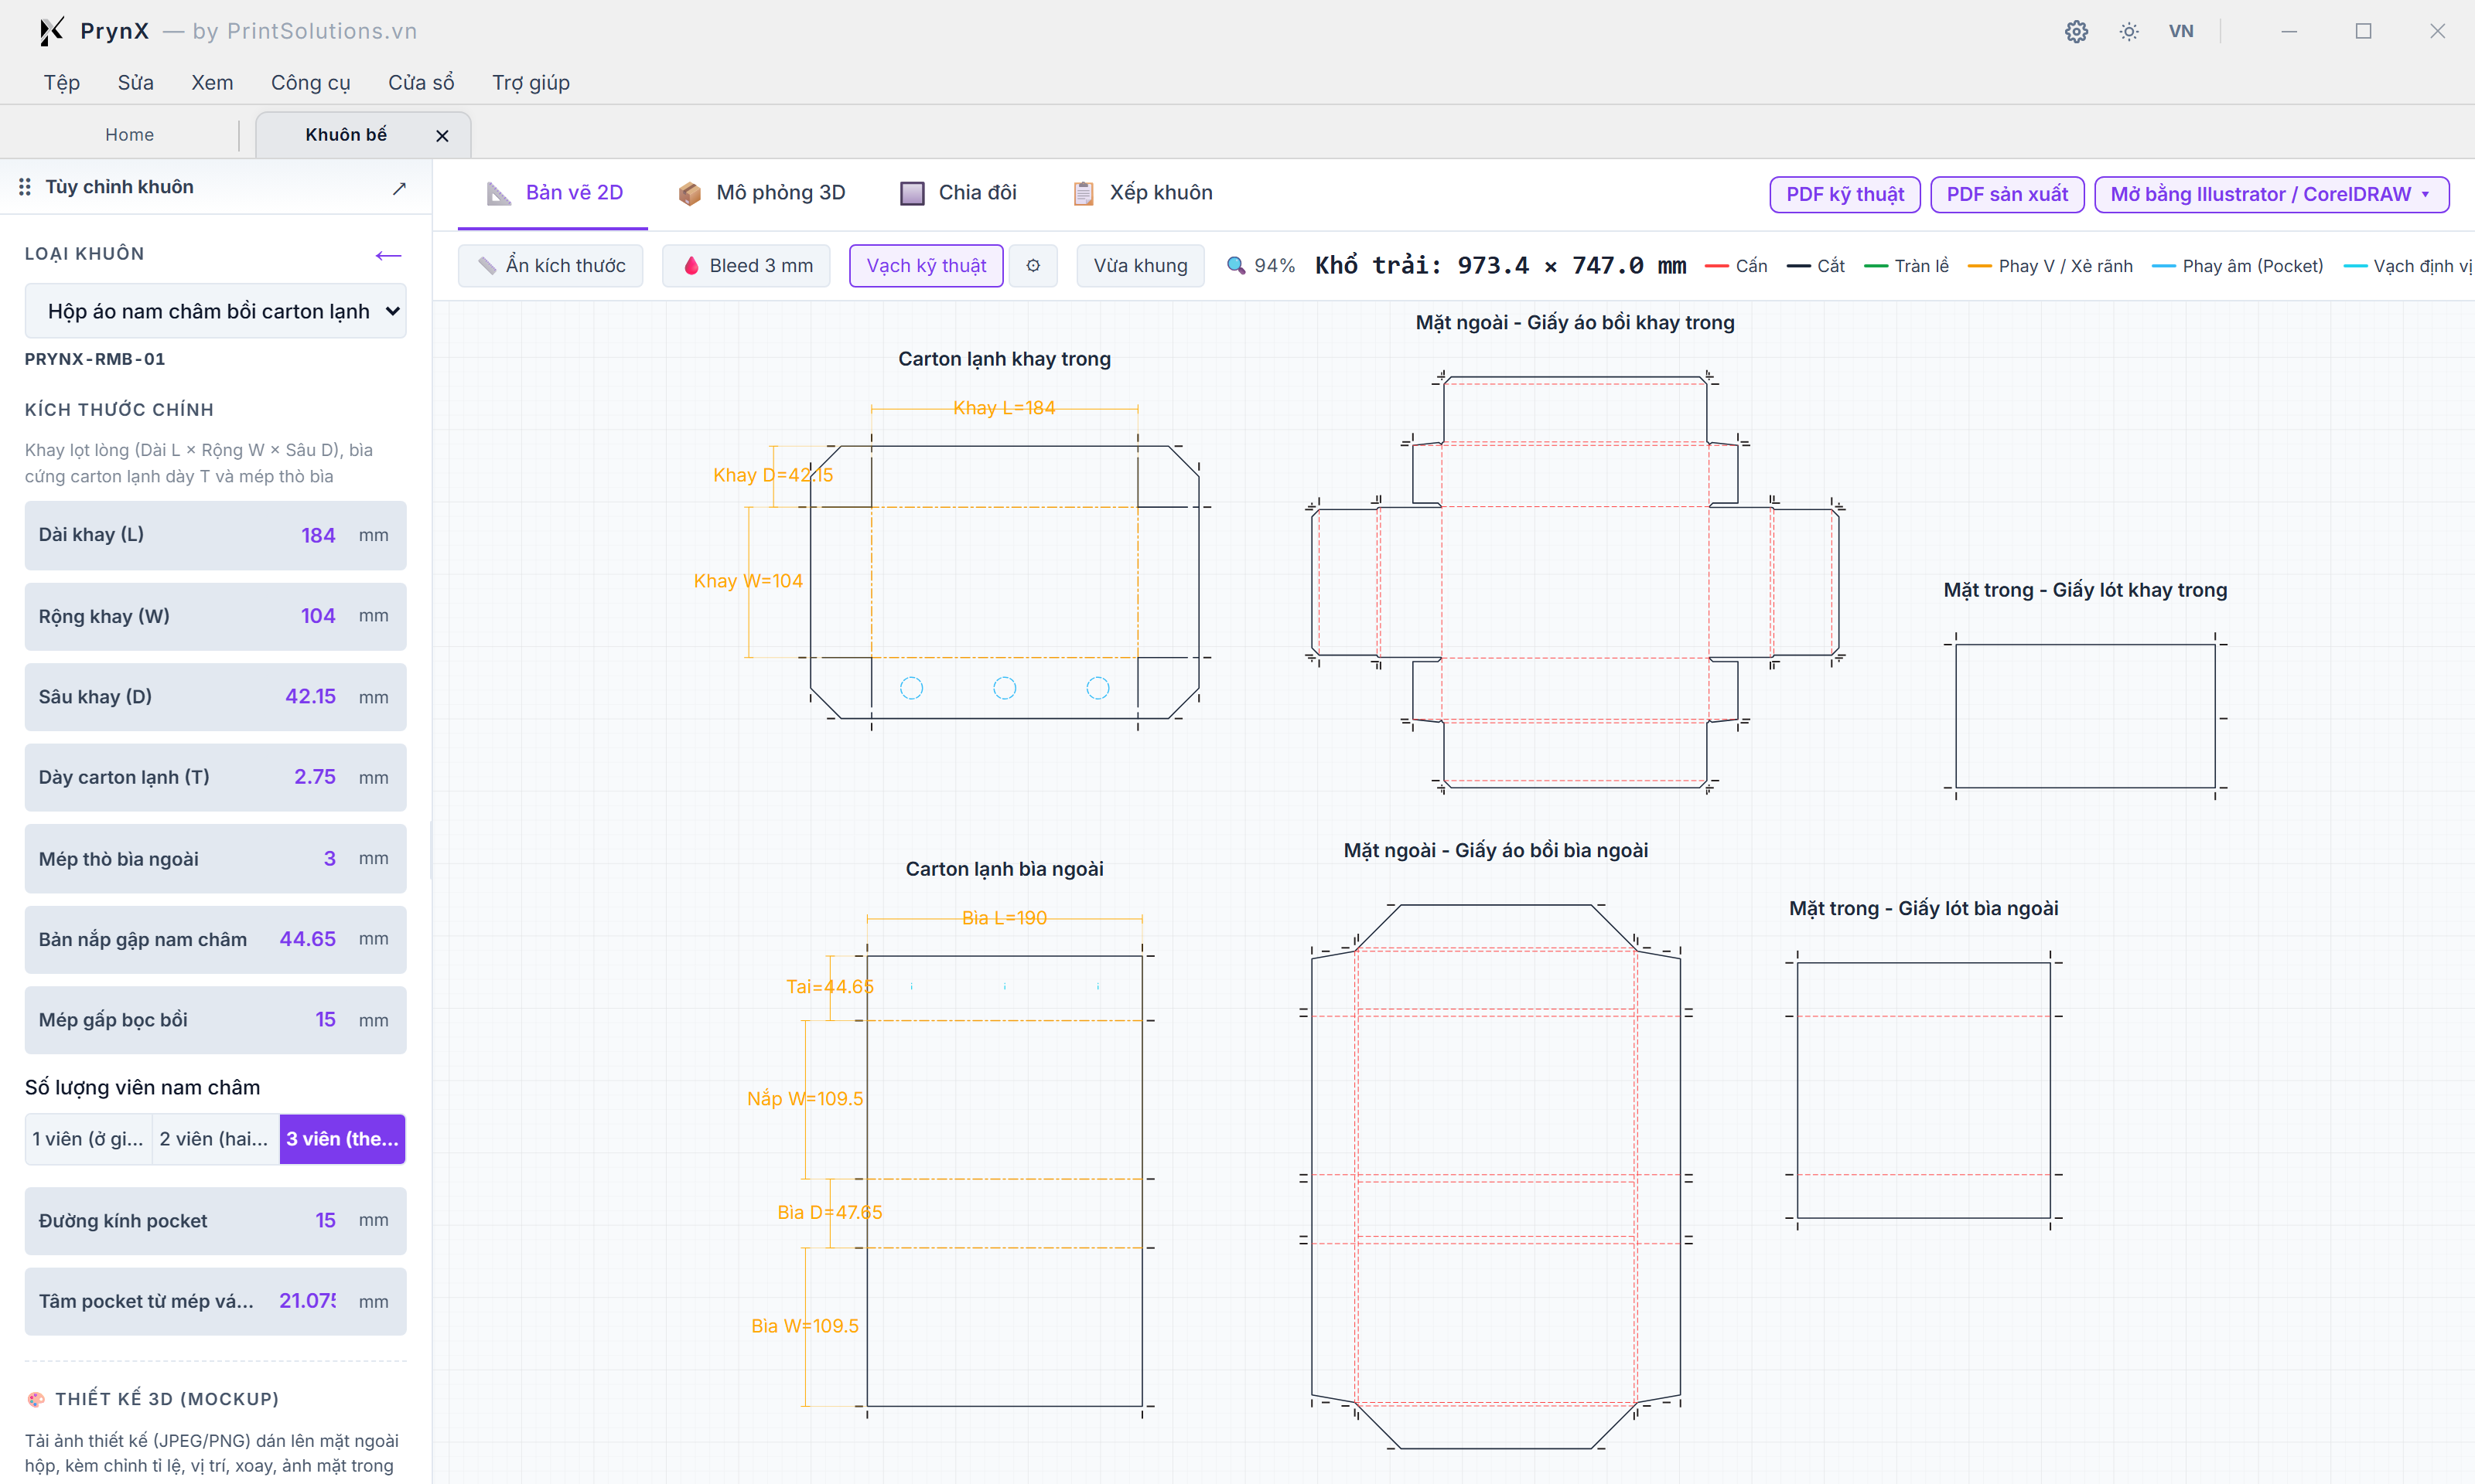Click the back arrow beside LOẠI KHUÔN
This screenshot has width=2475, height=1484.
coord(388,255)
